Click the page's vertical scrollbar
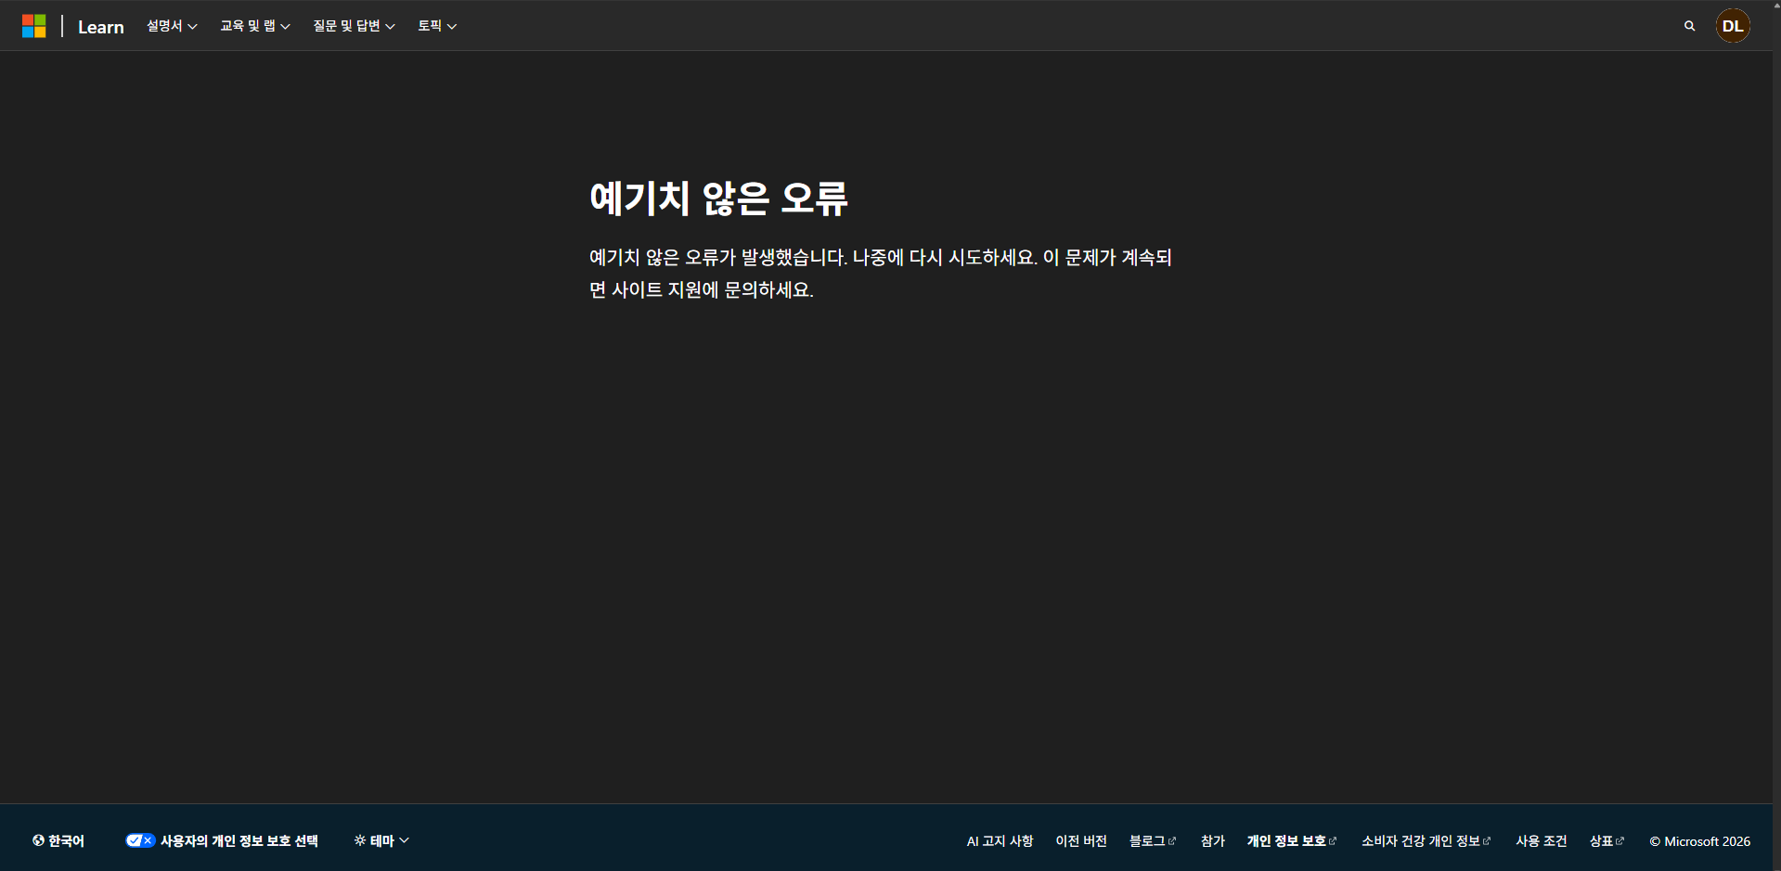Viewport: 1781px width, 871px height. click(x=1776, y=435)
